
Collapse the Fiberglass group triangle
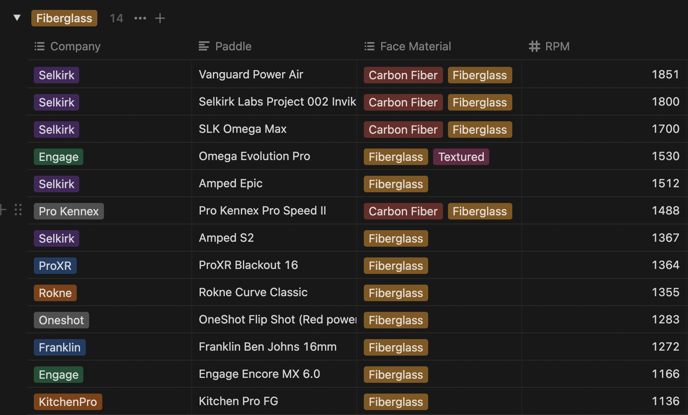[16, 17]
